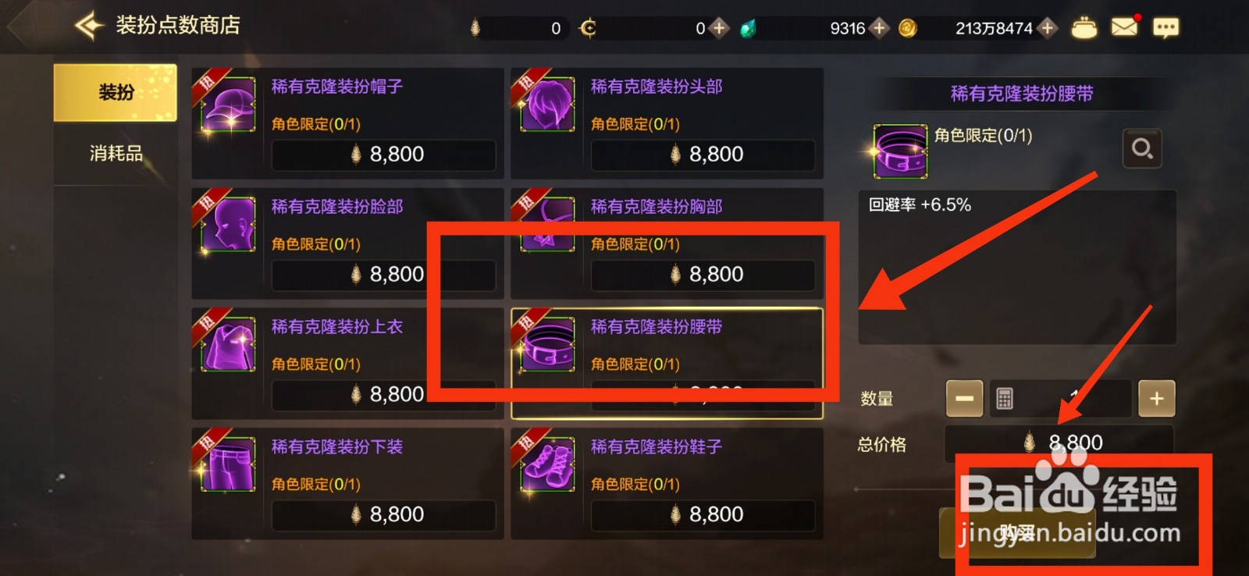Add gold with plus beside 213万8474
Image resolution: width=1249 pixels, height=576 pixels.
[1048, 28]
